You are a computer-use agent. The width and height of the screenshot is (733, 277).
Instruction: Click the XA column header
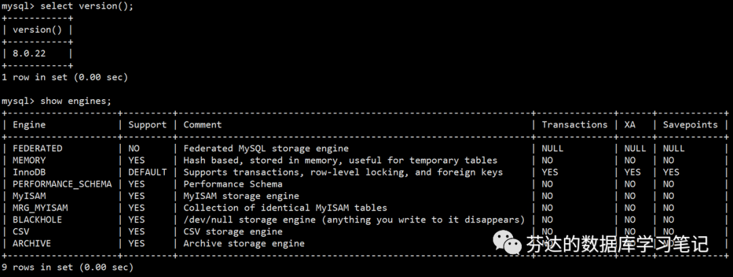coord(629,124)
